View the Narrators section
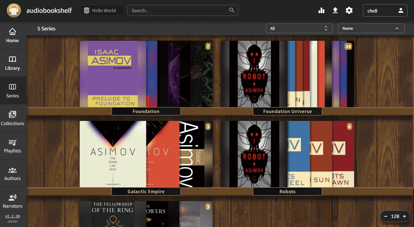Viewport: 414px width, 227px height. click(12, 201)
